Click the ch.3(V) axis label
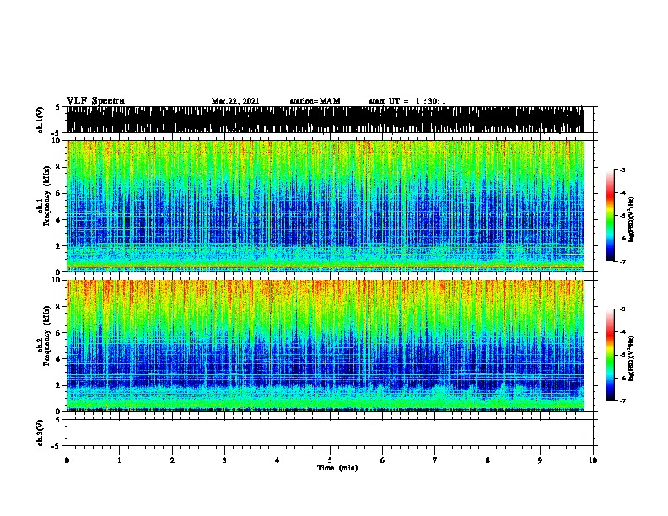This screenshot has width=668, height=516. coord(40,433)
